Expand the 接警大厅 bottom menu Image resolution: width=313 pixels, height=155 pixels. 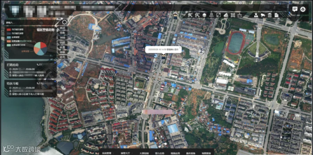pyautogui.click(x=126, y=153)
